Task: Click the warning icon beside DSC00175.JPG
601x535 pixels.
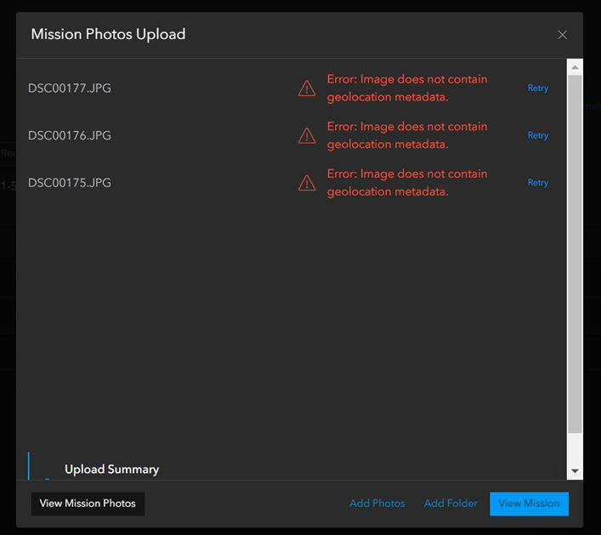Action: click(x=307, y=183)
